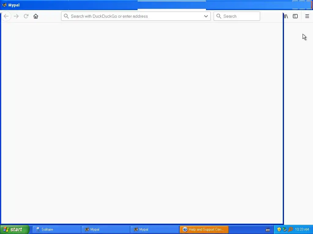Viewport: 313px width, 234px height.
Task: Focus the Search input field
Action: 237,16
